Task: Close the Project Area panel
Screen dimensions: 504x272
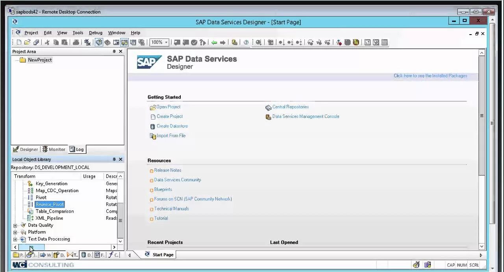Action: pos(120,51)
